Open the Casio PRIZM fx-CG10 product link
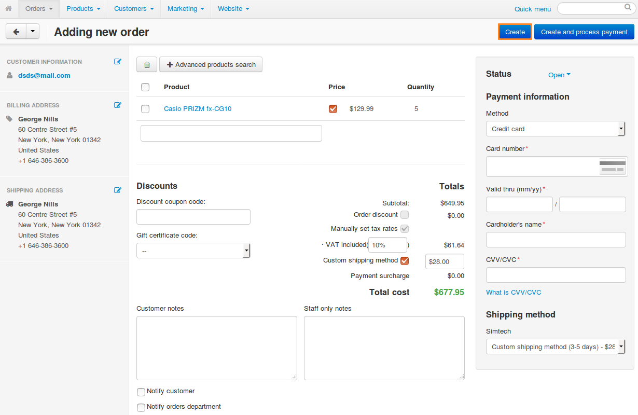This screenshot has height=415, width=638. [x=198, y=109]
